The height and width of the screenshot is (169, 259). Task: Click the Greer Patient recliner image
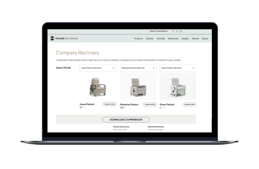pos(178,86)
